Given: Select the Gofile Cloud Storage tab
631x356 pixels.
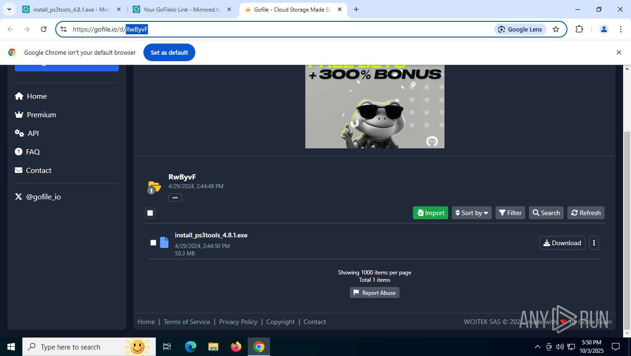Looking at the screenshot, I should coord(292,9).
